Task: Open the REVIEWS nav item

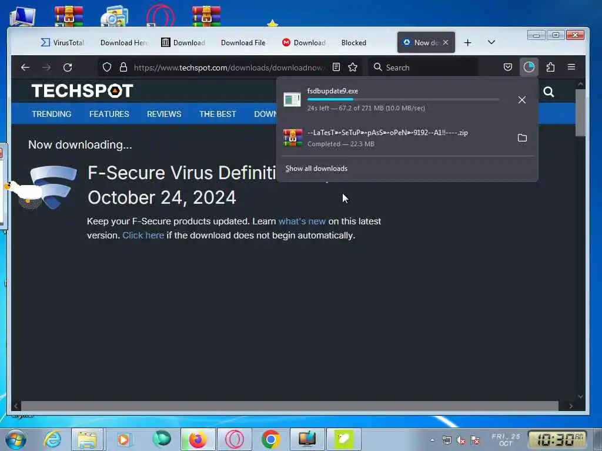Action: point(164,114)
